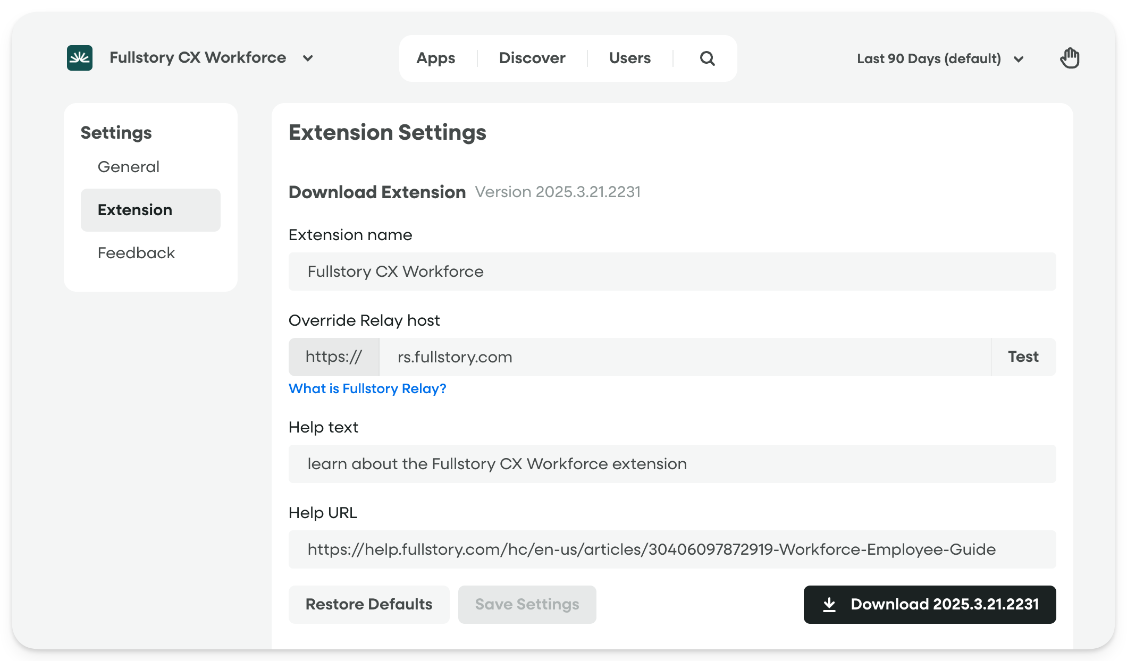Focus the rs.fullstory.com relay host field
Image resolution: width=1127 pixels, height=661 pixels.
pyautogui.click(x=685, y=357)
